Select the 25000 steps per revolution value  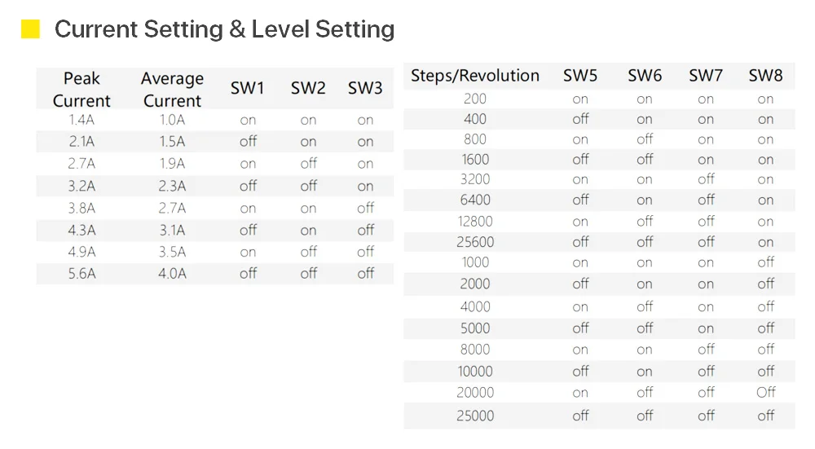point(475,416)
